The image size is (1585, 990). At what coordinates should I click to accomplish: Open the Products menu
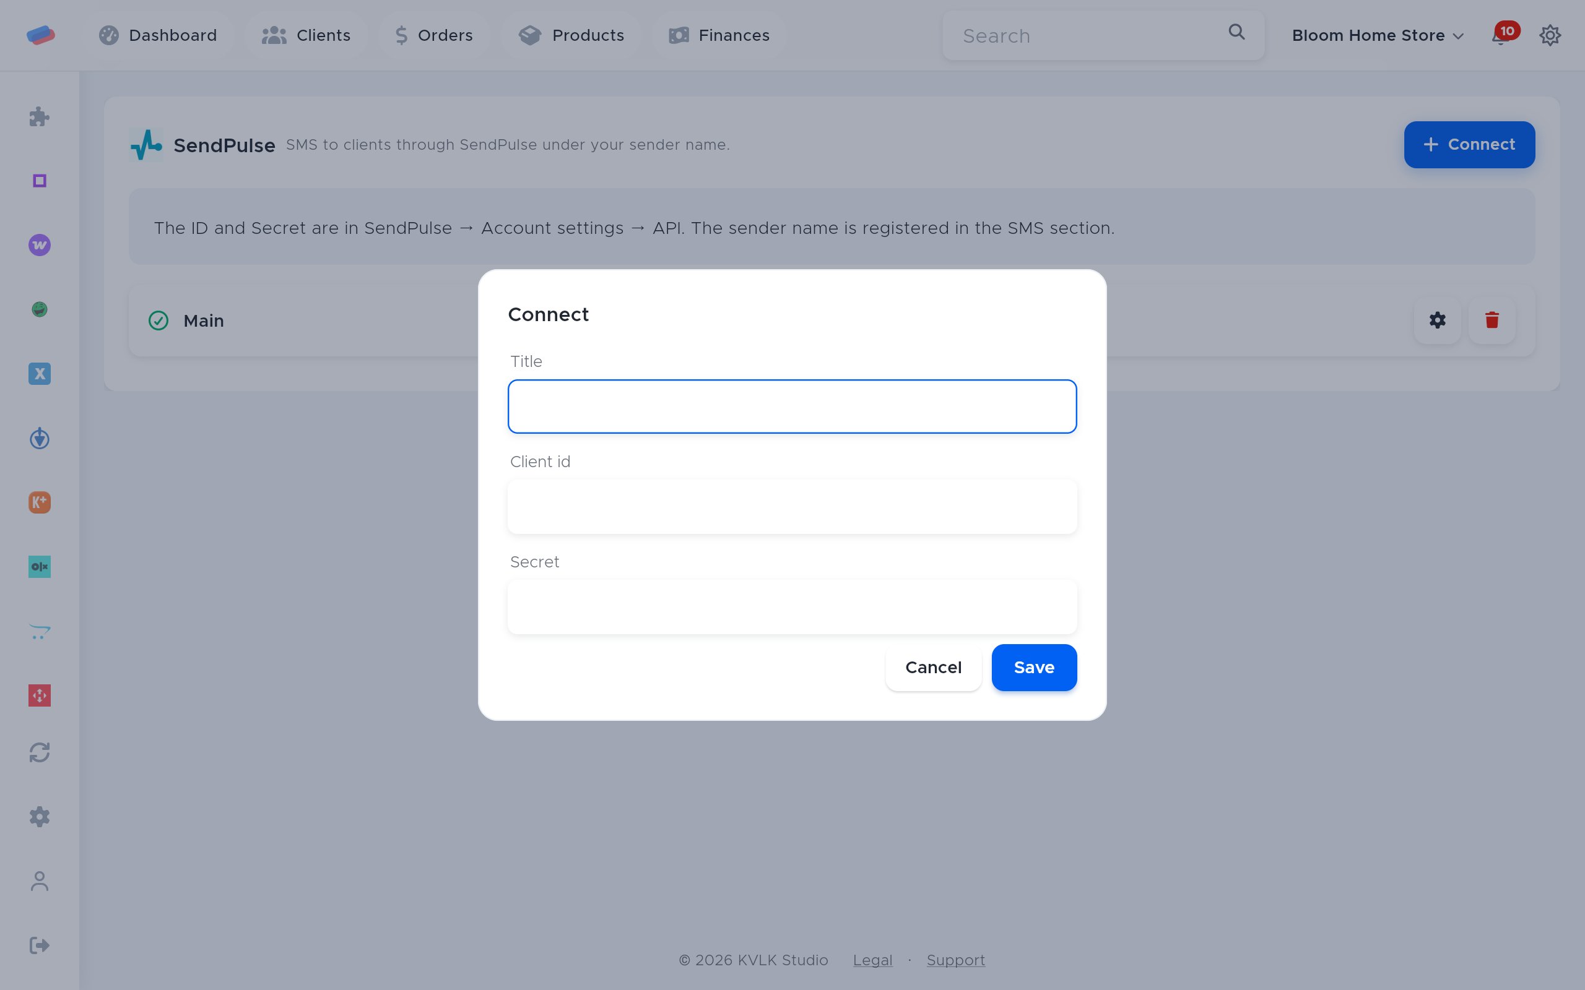point(570,35)
